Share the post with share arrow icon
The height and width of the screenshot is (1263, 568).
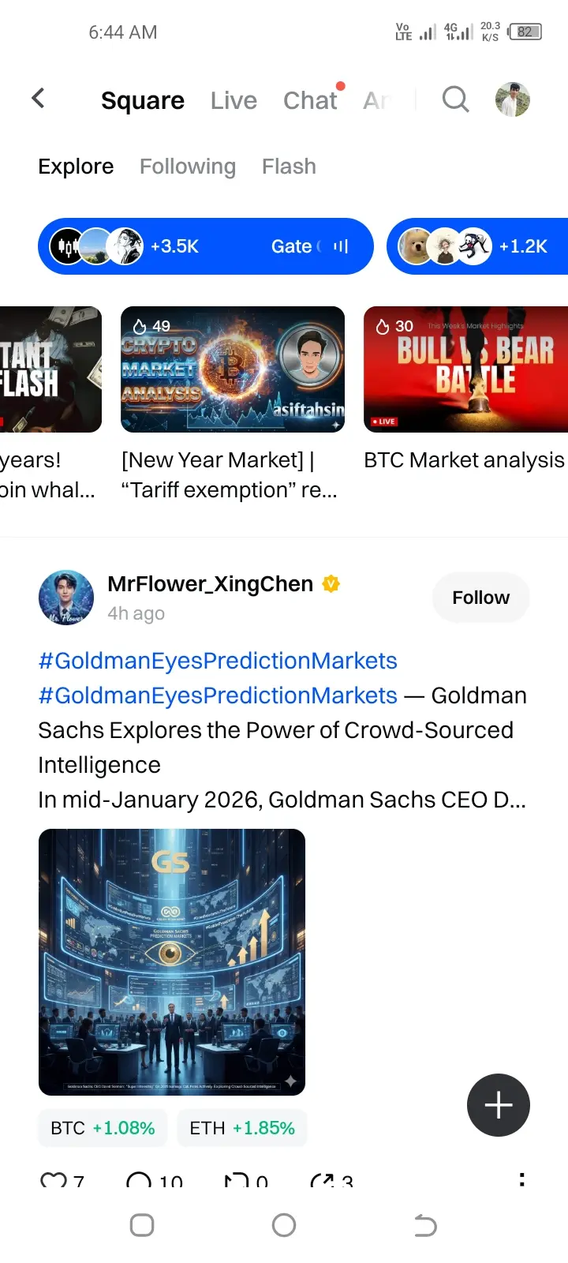[322, 1181]
